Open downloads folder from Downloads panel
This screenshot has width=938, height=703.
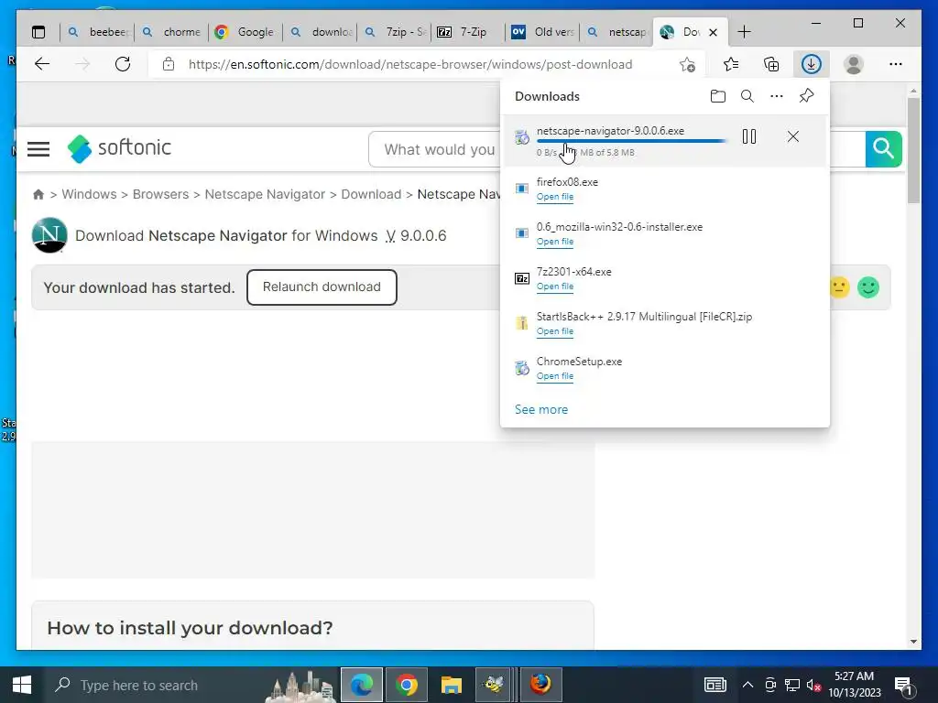[x=718, y=96]
